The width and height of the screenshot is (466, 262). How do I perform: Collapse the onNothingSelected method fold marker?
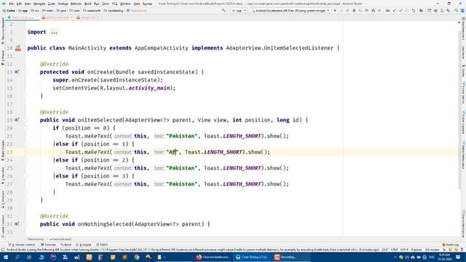pyautogui.click(x=26, y=224)
